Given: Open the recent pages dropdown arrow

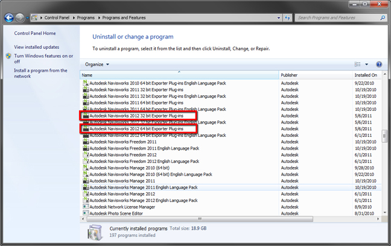Looking at the screenshot, I should click(27, 18).
